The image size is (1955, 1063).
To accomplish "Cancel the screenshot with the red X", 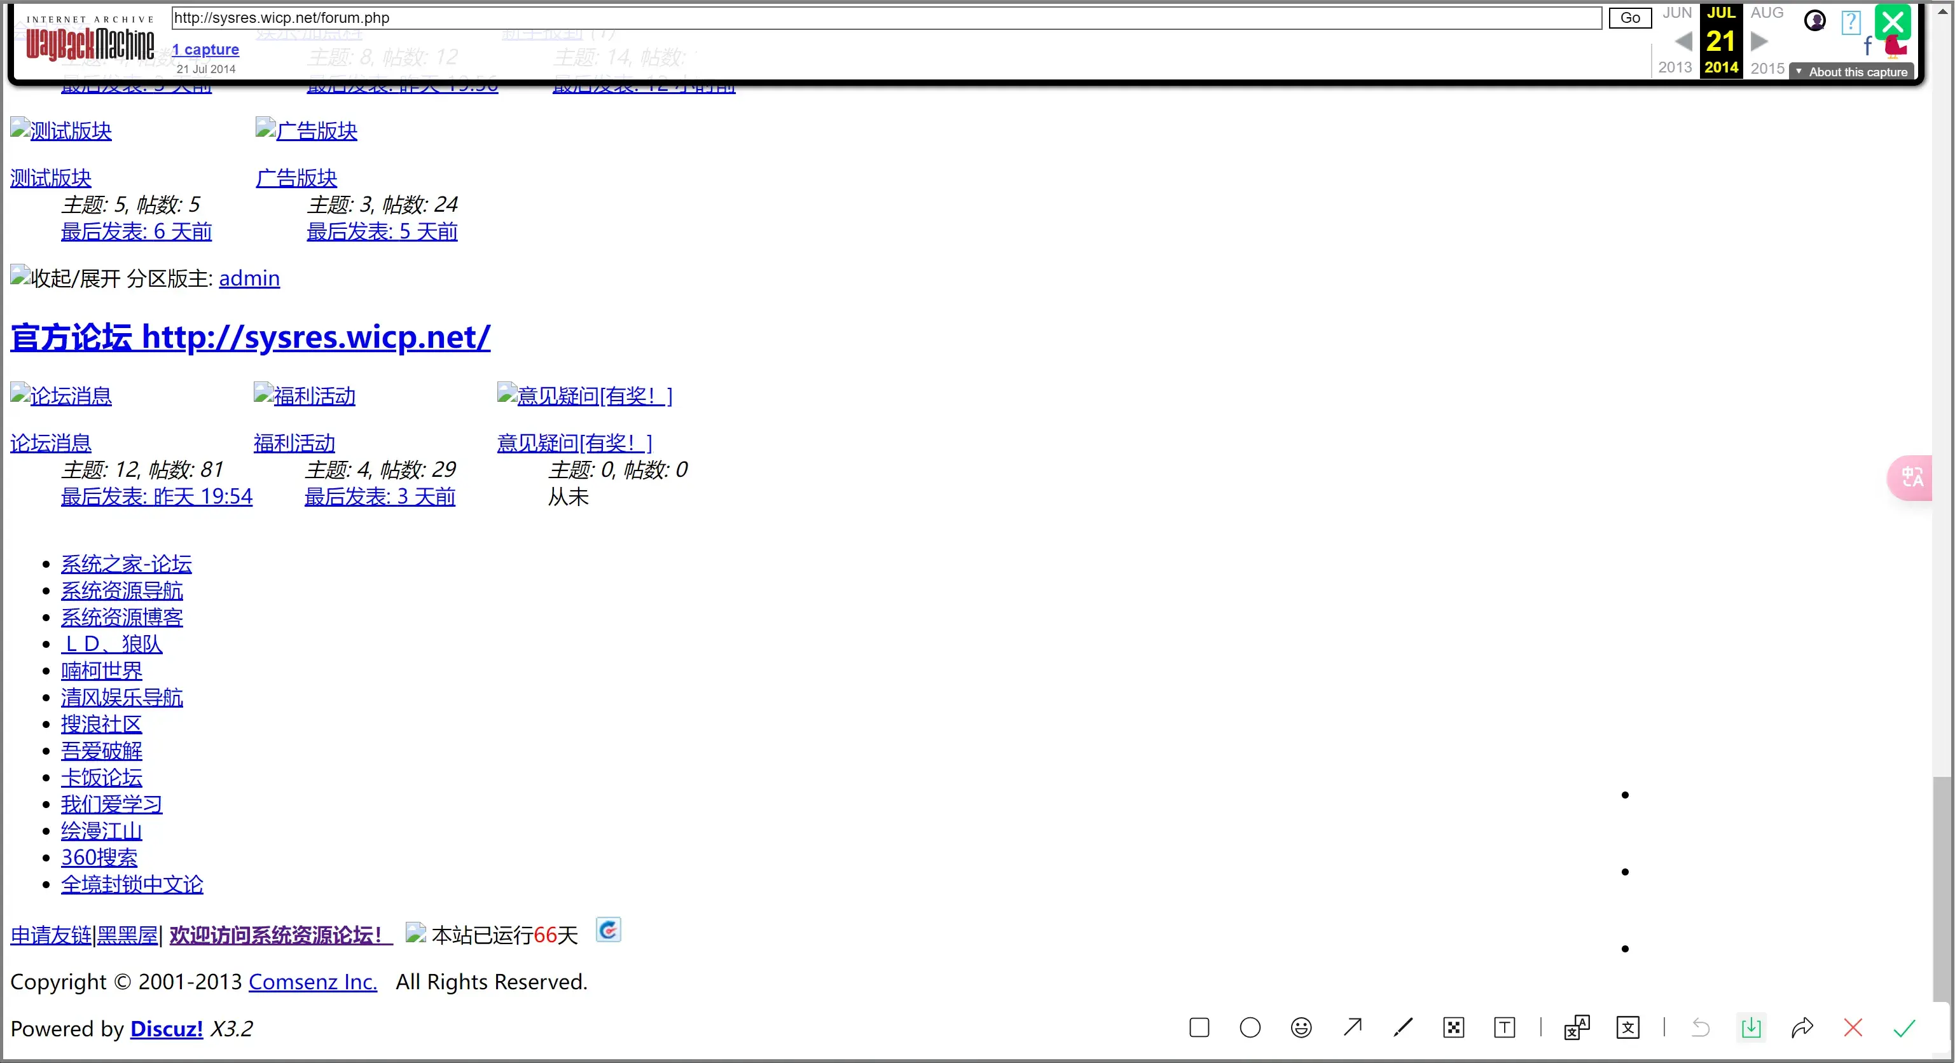I will [x=1853, y=1027].
